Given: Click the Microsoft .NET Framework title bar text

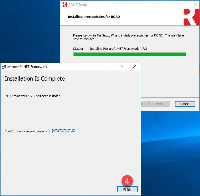Looking at the screenshot, I should (27, 67).
